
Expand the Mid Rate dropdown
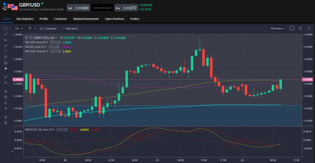pos(277,28)
